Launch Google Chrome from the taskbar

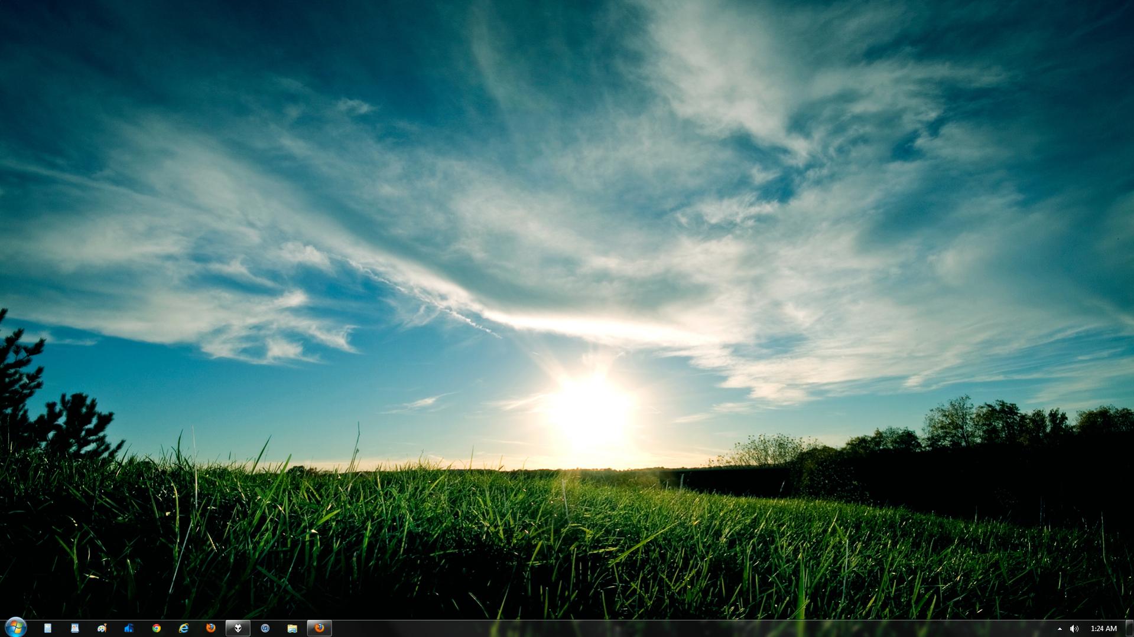coord(156,628)
